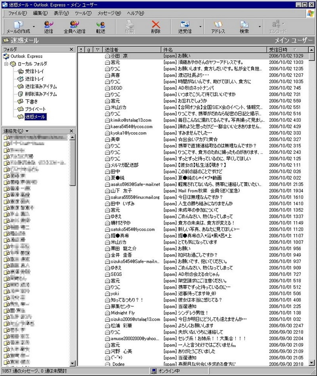Viewport: 317px width, 376px height.
Task: Close the フォルダ pane
Action: [71, 50]
